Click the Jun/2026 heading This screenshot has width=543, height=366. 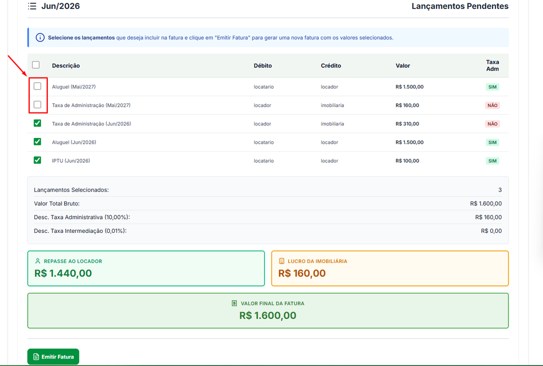point(60,6)
